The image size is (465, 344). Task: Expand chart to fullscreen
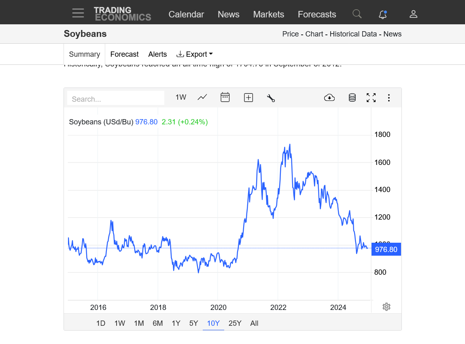[371, 97]
